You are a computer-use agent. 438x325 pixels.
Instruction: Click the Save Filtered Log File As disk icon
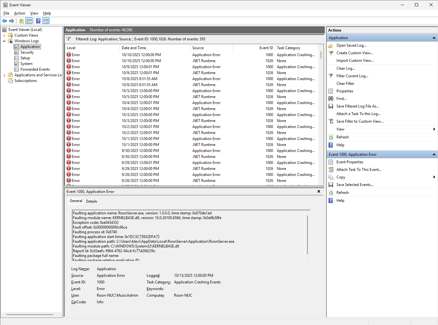[x=331, y=106]
